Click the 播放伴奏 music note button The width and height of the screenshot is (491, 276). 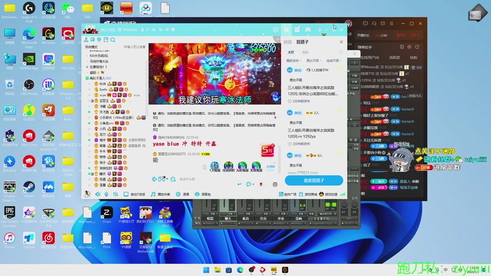(160, 194)
